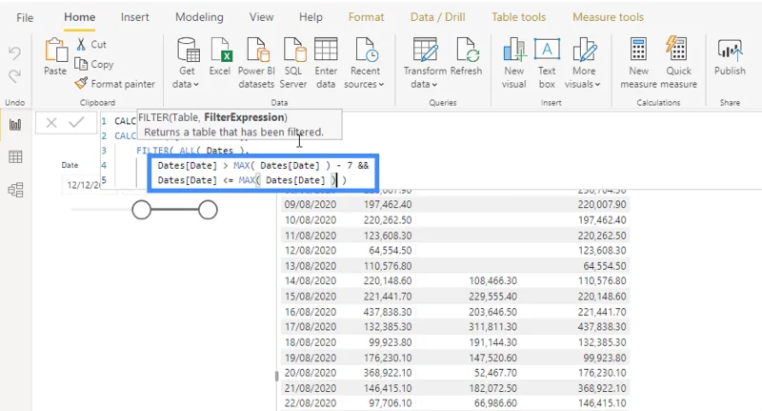Click the 66,986.60 cell
Image resolution: width=762 pixels, height=411 pixels.
[495, 403]
